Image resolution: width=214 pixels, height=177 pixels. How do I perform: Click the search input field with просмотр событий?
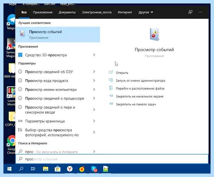pos(112,159)
